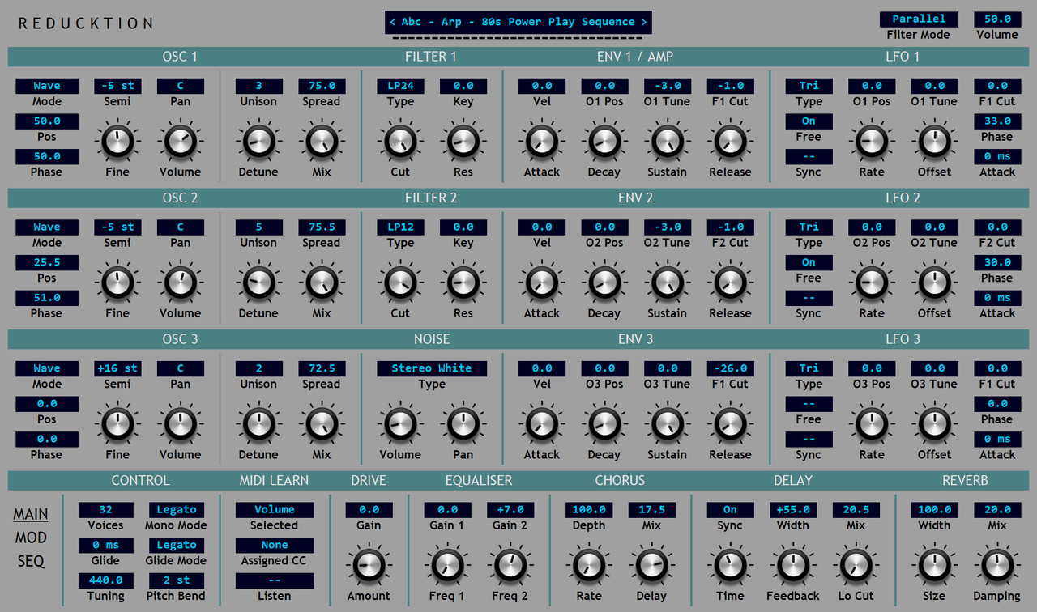This screenshot has height=612, width=1037.
Task: Click the Drive Amount knob
Action: (369, 565)
